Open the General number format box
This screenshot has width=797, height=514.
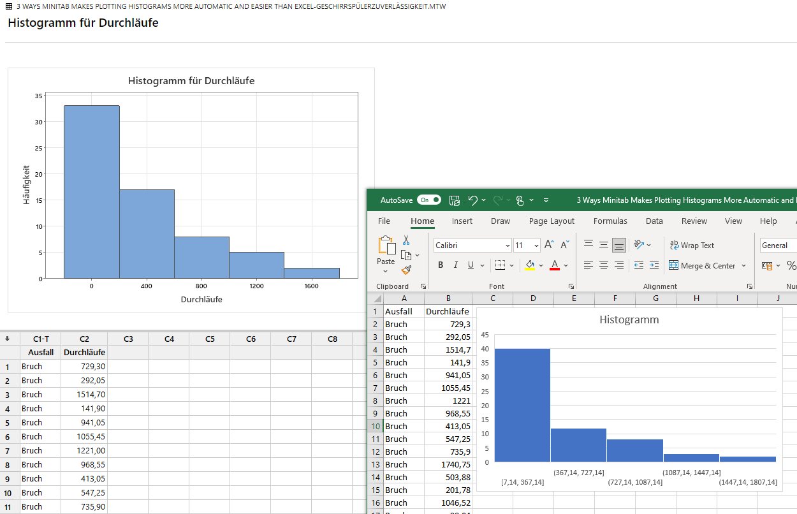(779, 246)
